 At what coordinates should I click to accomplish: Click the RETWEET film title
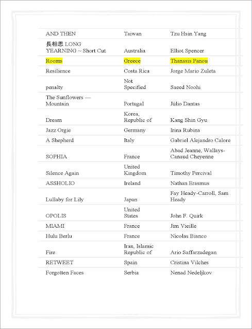point(60,263)
